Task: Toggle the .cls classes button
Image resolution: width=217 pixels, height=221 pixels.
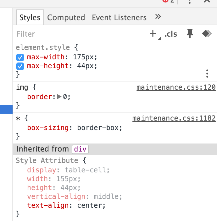Action: [x=171, y=34]
